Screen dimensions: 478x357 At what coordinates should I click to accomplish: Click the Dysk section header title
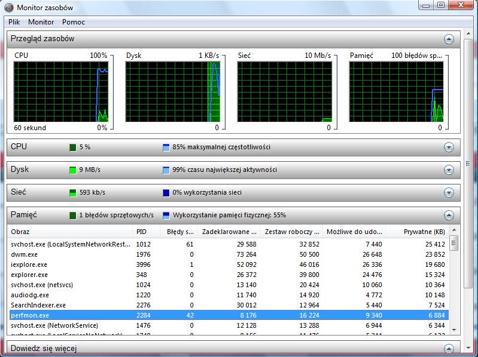click(20, 170)
